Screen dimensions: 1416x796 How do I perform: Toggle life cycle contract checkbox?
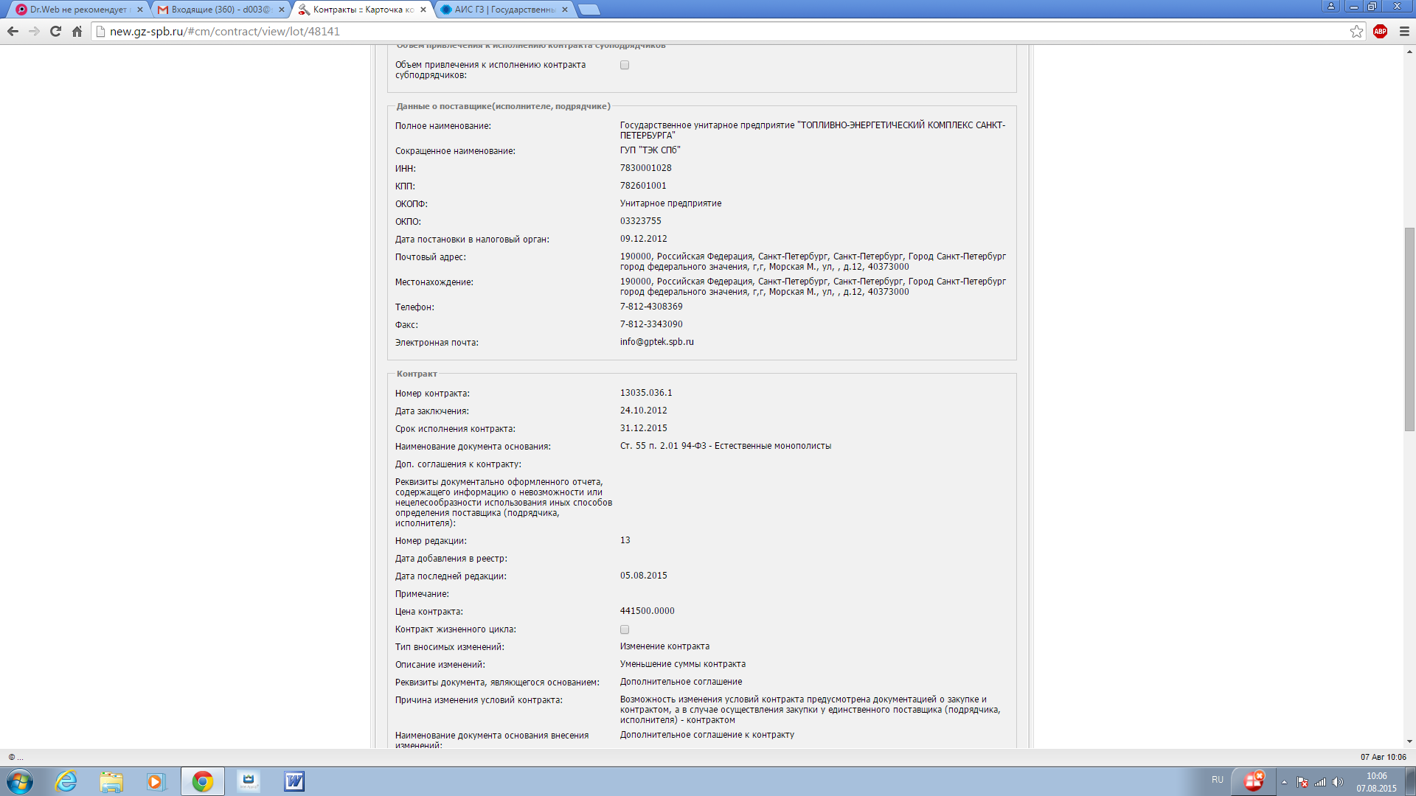pos(625,629)
